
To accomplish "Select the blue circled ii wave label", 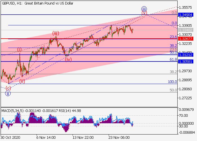I will [x=8, y=94].
